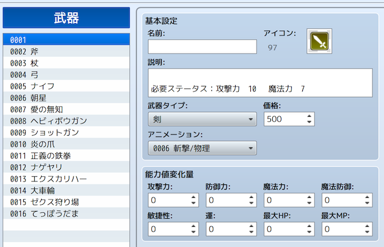The height and width of the screenshot is (247, 384).
Task: Adjust the 魔法防御 stepper
Action: click(x=367, y=200)
